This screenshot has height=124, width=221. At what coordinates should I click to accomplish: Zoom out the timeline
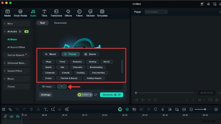pos(191,109)
